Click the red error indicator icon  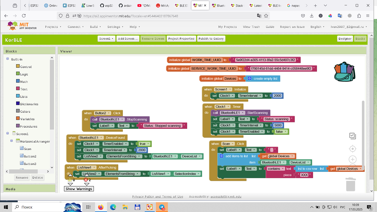(x=86, y=180)
